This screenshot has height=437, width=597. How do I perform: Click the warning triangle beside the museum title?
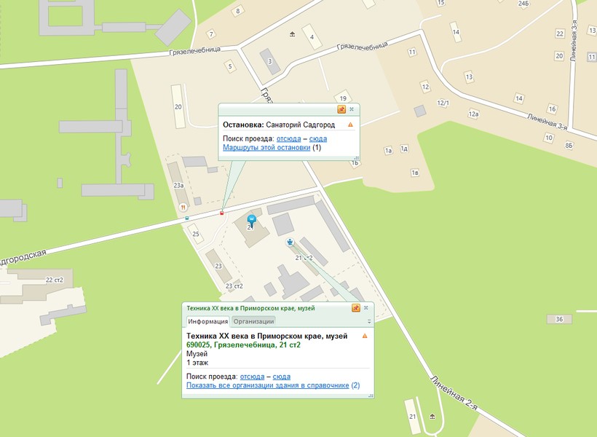[x=365, y=336]
